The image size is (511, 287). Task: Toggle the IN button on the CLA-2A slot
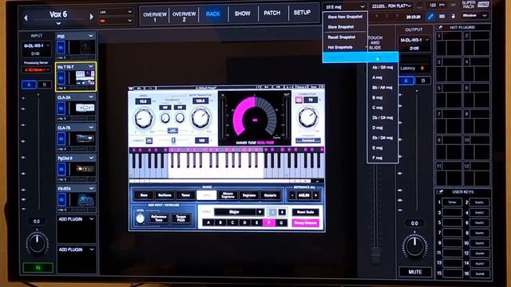pyautogui.click(x=61, y=108)
